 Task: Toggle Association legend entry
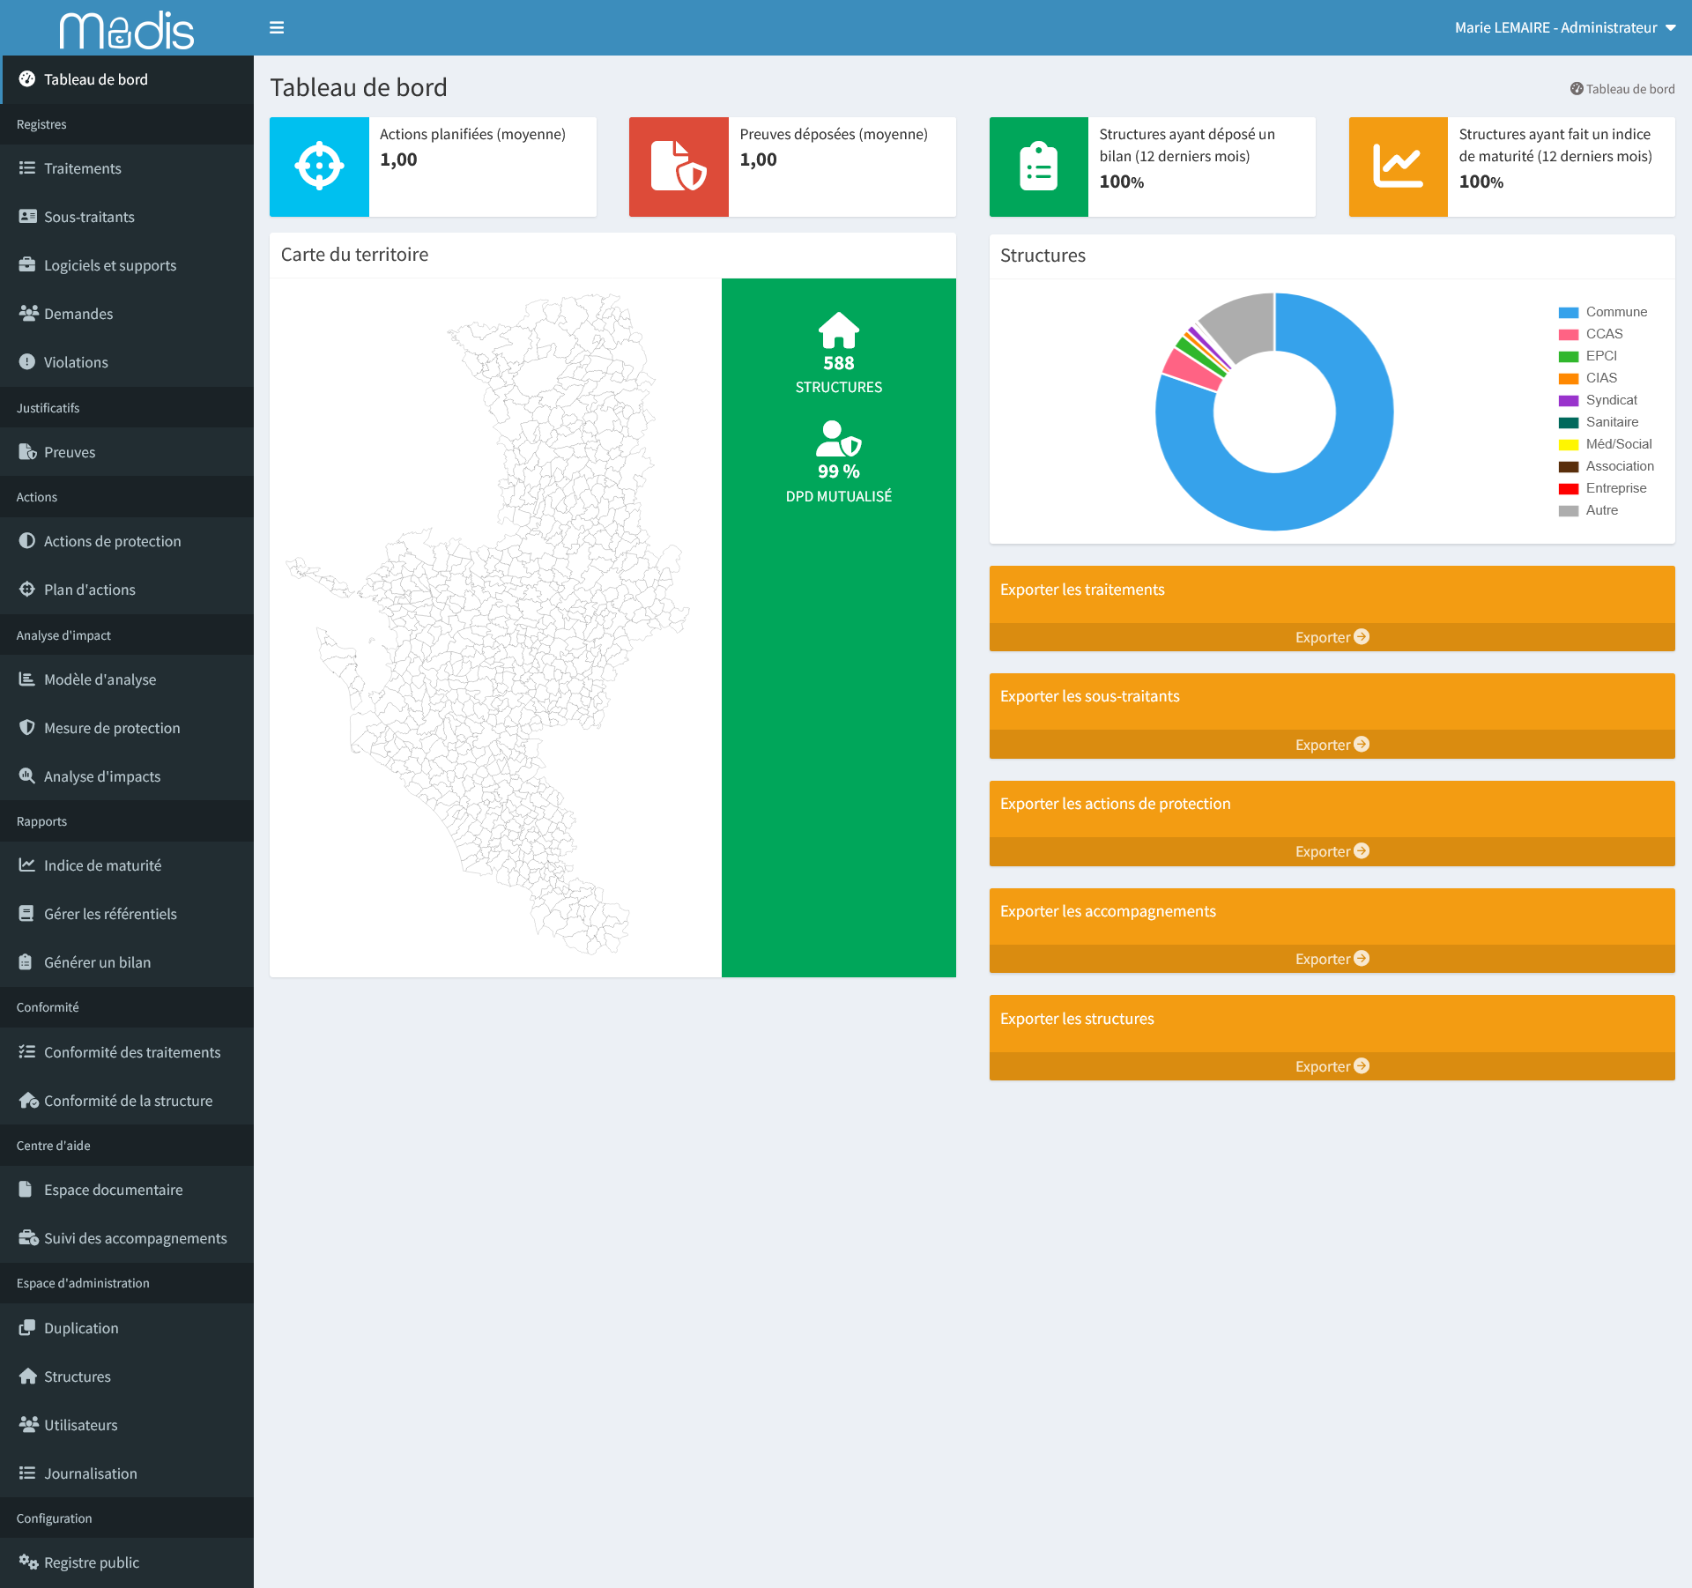1607,466
